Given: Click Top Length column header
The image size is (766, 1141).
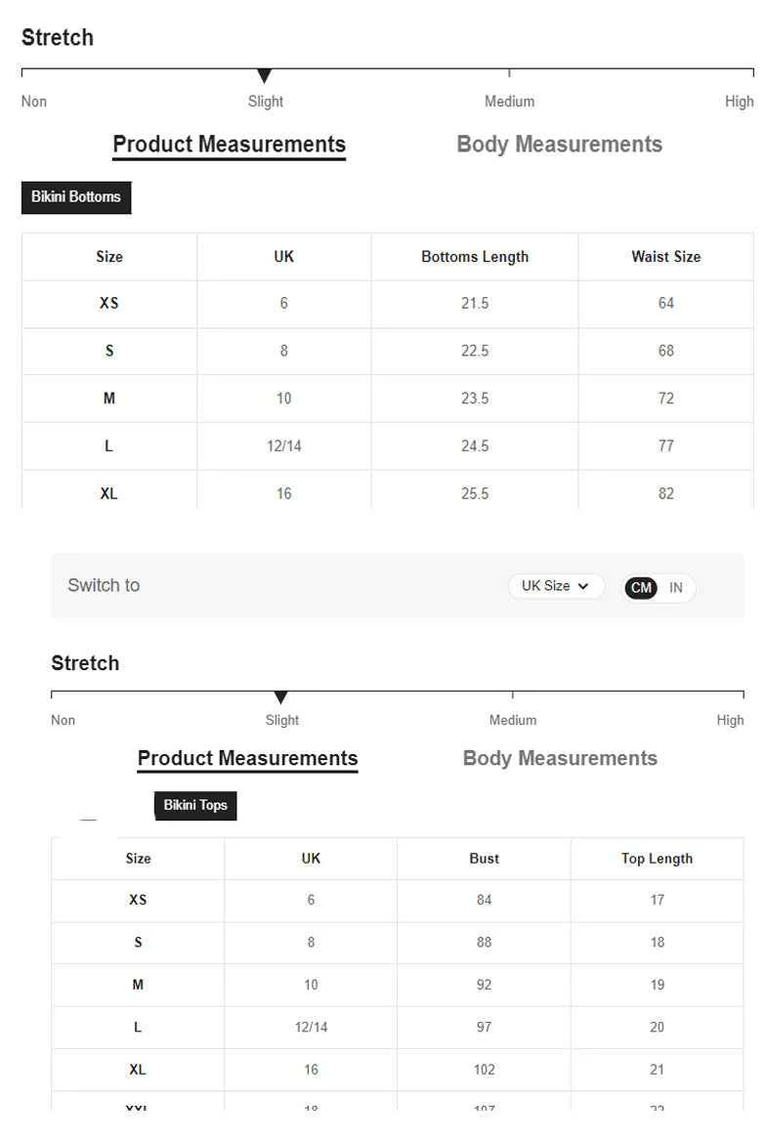Looking at the screenshot, I should pyautogui.click(x=657, y=859).
